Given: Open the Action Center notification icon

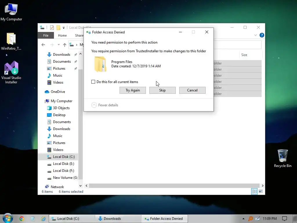Looking at the screenshot, I should point(285,219).
